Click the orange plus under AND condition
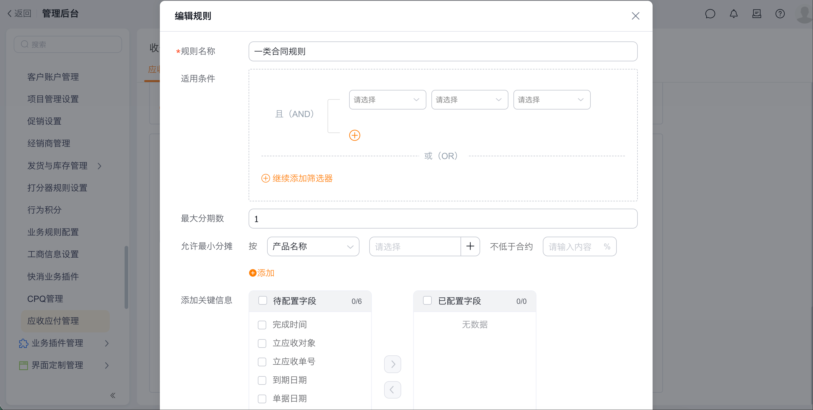The height and width of the screenshot is (410, 813). 354,135
